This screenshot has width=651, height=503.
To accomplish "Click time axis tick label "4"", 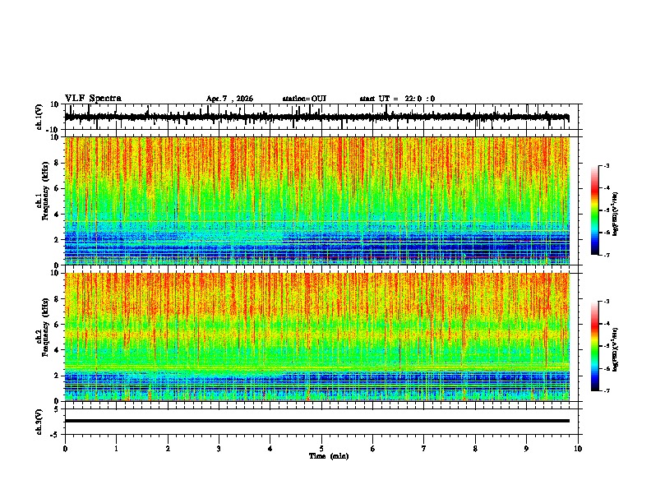I will point(270,449).
